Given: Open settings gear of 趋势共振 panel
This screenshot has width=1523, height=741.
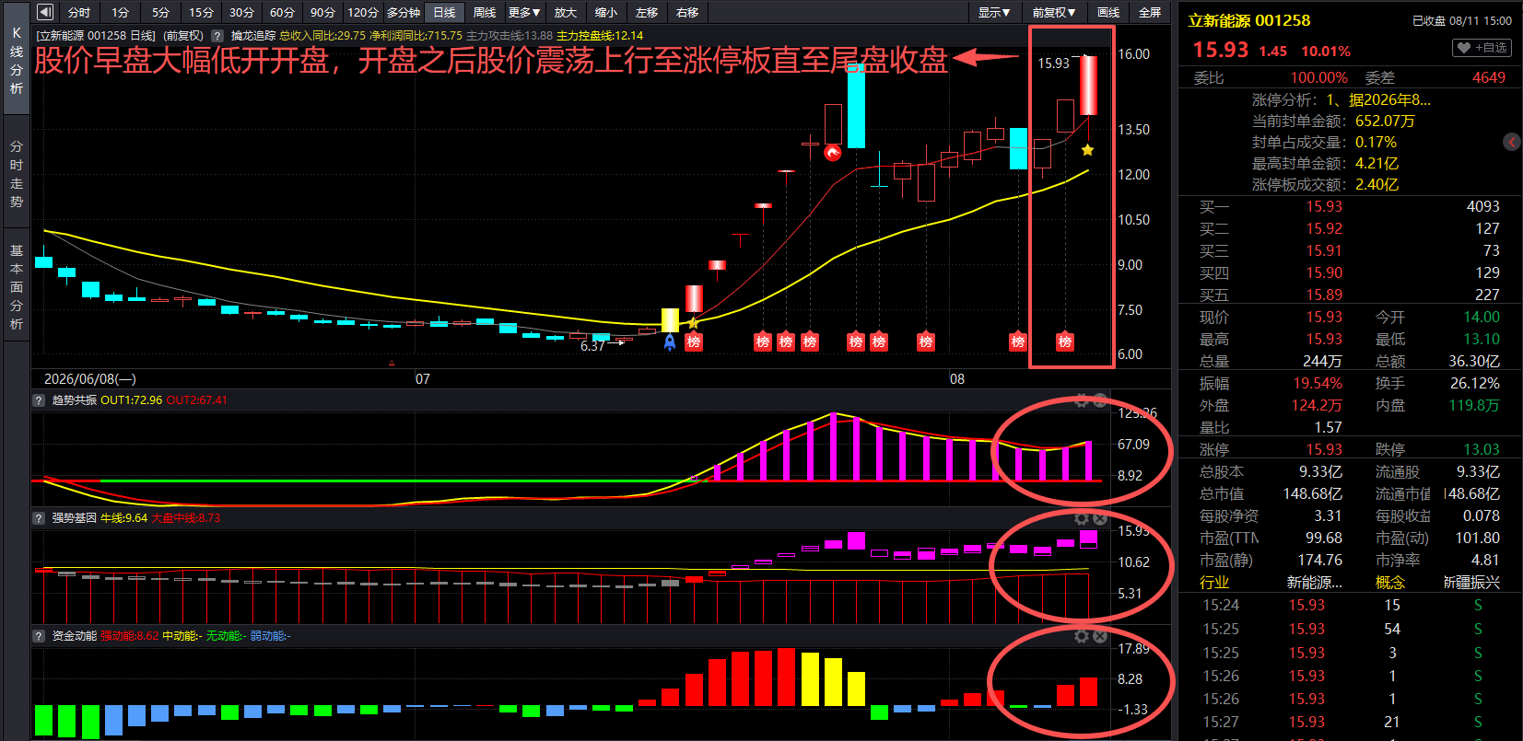Looking at the screenshot, I should 1082,401.
